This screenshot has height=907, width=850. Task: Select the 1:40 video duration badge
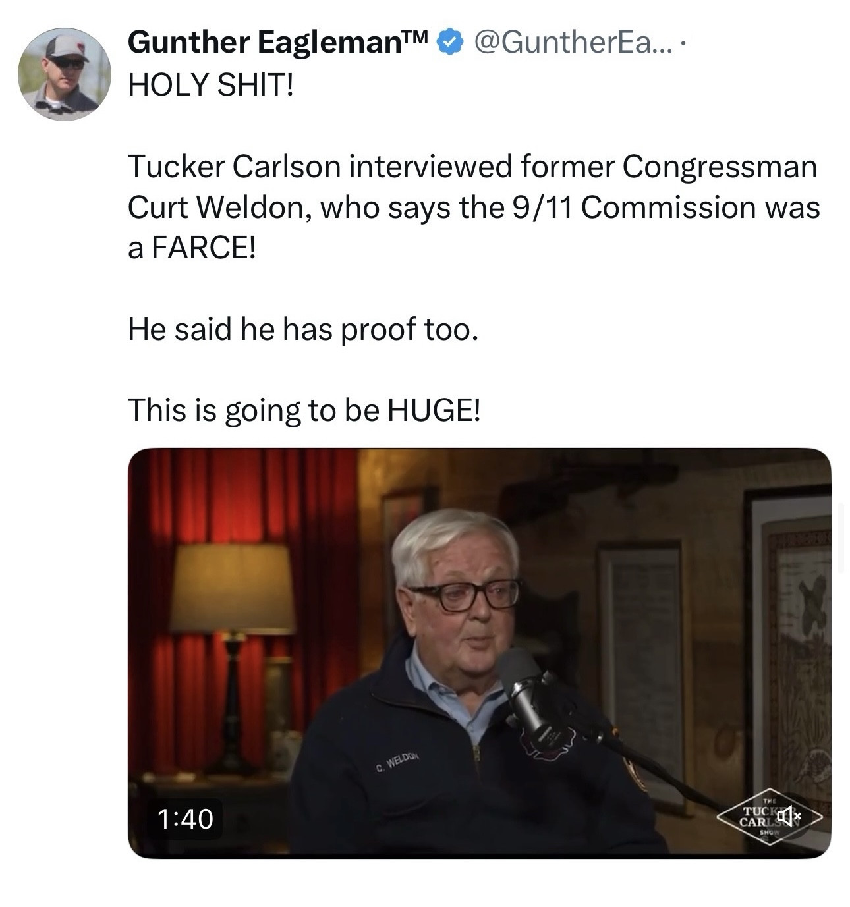pyautogui.click(x=185, y=819)
